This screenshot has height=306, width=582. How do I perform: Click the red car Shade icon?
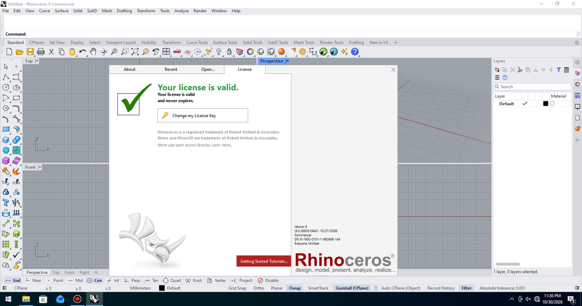(x=177, y=52)
